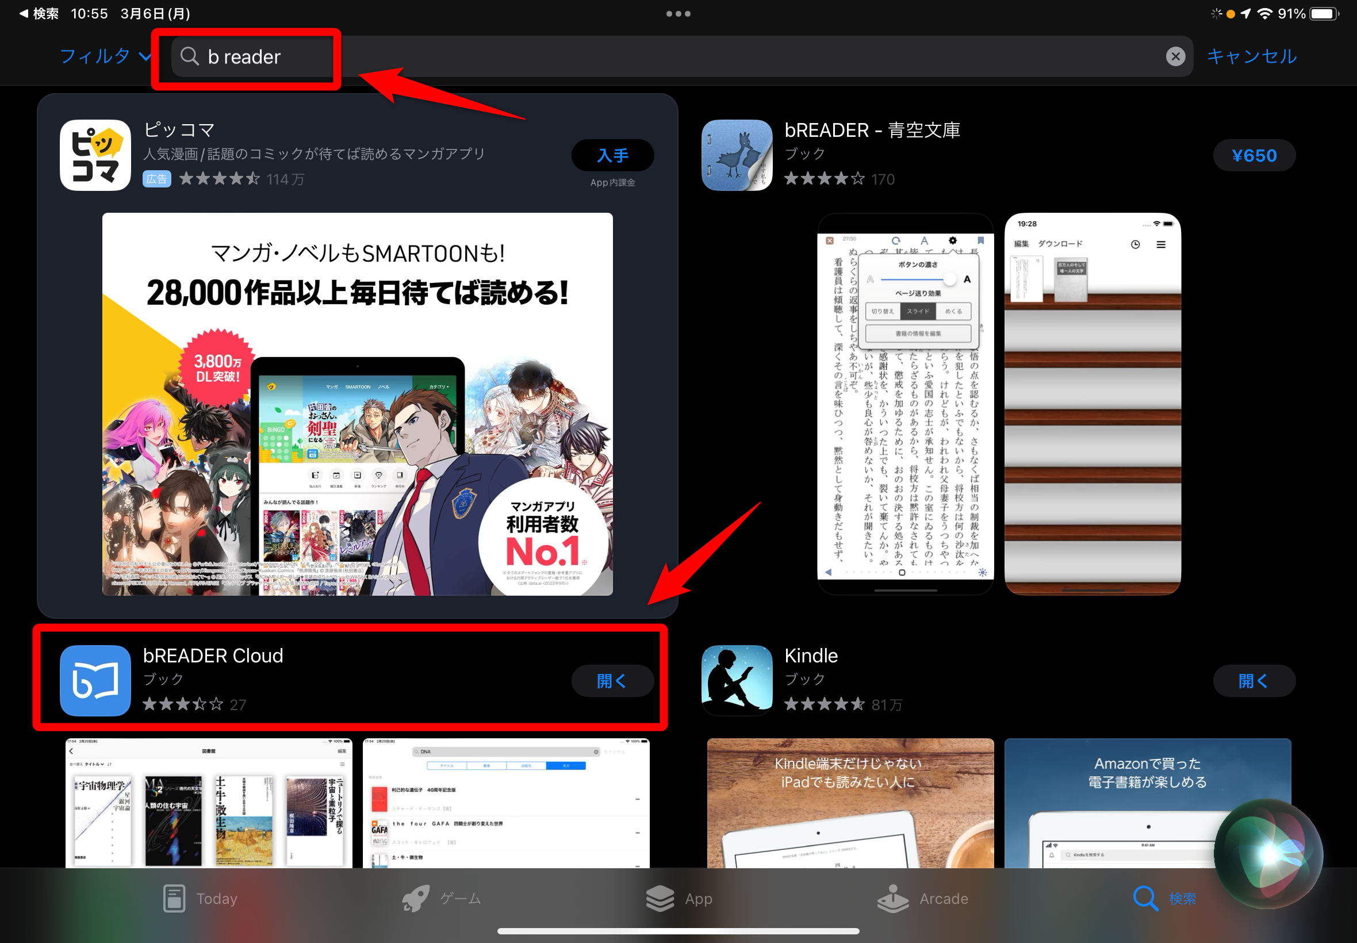The width and height of the screenshot is (1357, 943).
Task: Tap ブック category under bREADER Cloud
Action: (x=163, y=680)
